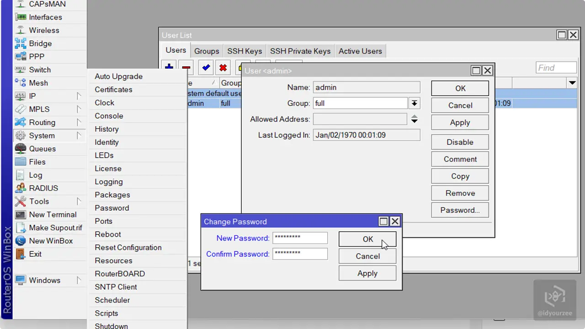Click the Tools wrench icon

21,202
